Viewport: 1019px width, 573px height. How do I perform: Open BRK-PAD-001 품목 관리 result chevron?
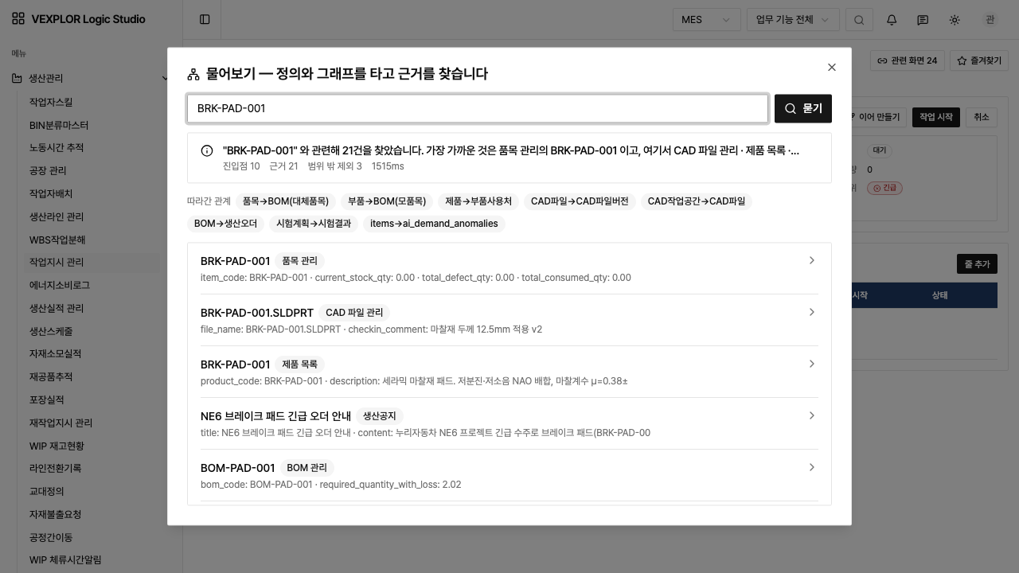click(x=812, y=260)
